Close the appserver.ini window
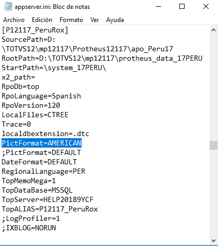Image resolution: width=218 pixels, height=246 pixels. click(x=206, y=7)
